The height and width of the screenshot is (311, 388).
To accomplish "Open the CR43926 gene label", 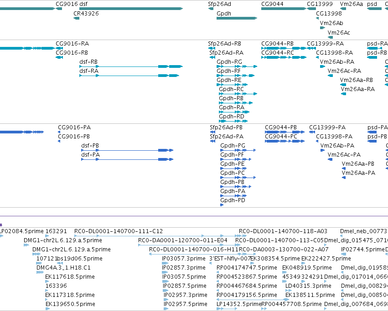I will (x=86, y=13).
